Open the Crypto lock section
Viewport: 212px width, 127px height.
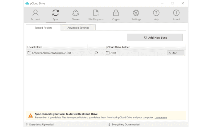click(116, 15)
